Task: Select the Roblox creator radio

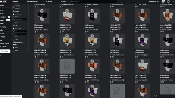Action: click(x=13, y=17)
